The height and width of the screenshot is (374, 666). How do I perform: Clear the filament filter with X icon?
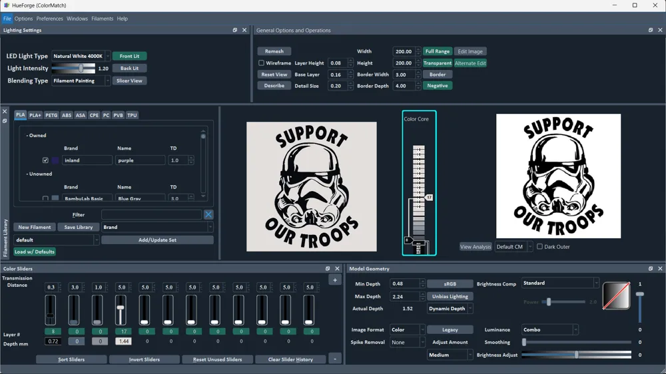[208, 215]
